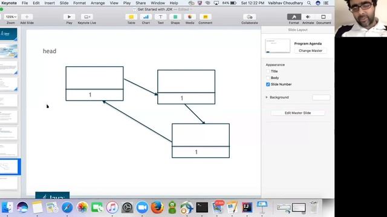Open the Slide menu

click(x=64, y=3)
